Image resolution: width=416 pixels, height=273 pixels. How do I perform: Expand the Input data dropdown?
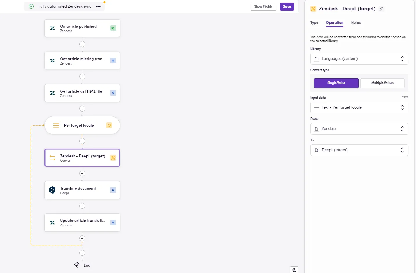click(359, 107)
